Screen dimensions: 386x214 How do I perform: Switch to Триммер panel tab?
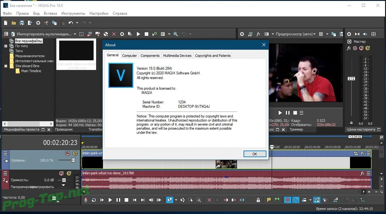click(296, 129)
